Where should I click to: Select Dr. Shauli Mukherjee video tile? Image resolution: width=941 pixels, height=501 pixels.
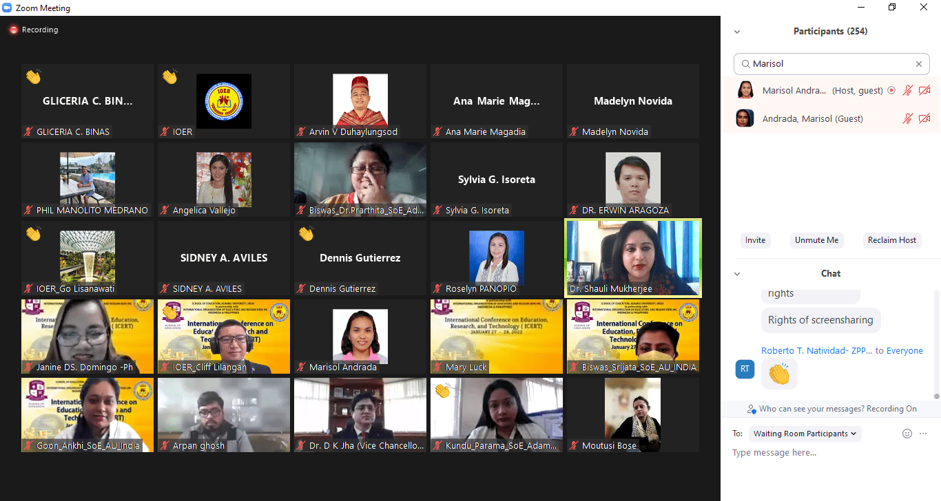tap(633, 258)
